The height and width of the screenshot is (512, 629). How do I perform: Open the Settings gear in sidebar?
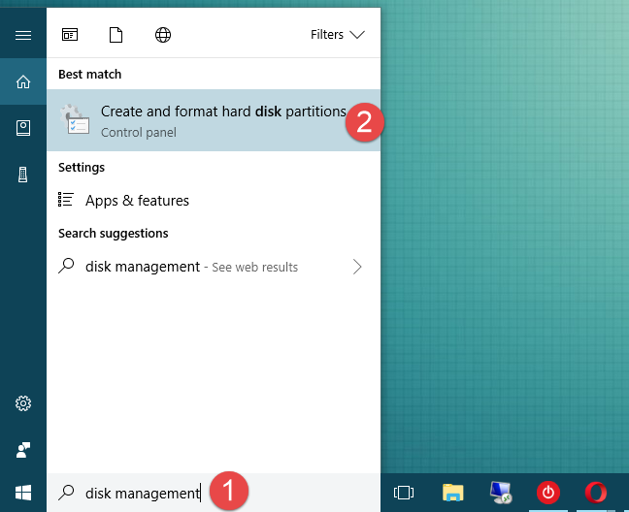tap(23, 403)
